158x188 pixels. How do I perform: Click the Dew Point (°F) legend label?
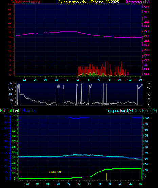(x=145, y=111)
